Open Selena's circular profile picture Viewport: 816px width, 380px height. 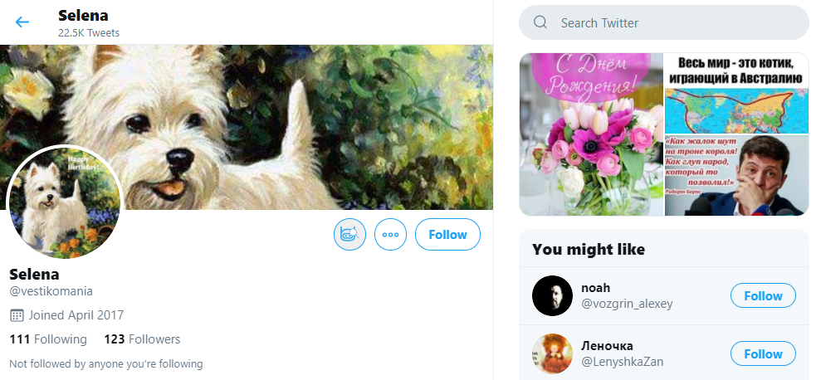point(64,204)
